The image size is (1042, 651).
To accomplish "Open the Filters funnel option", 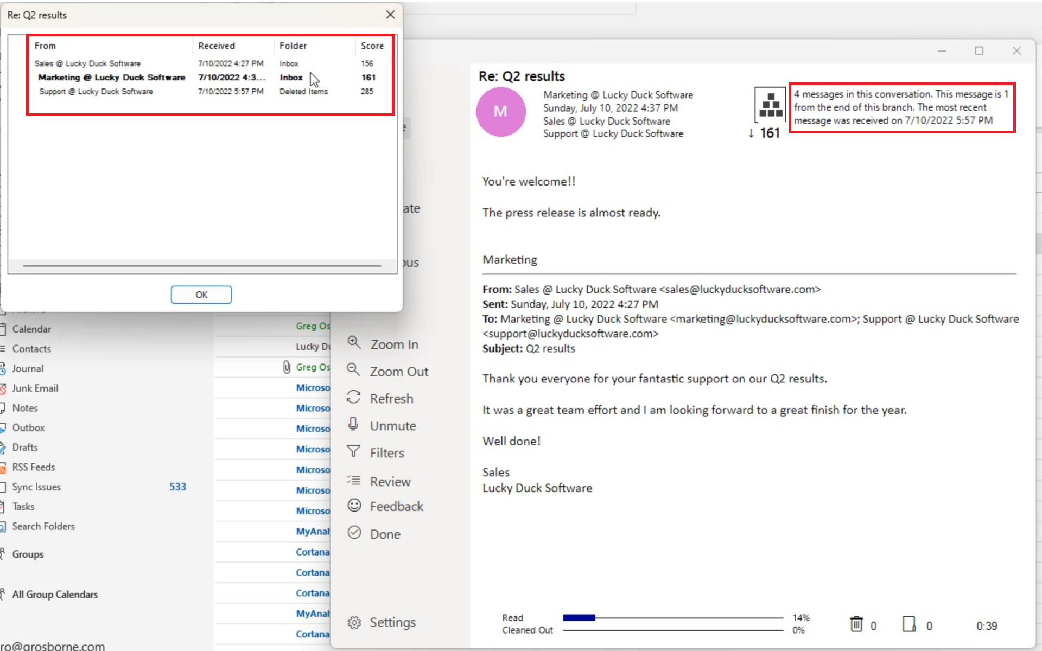I will [354, 452].
